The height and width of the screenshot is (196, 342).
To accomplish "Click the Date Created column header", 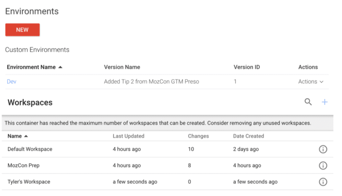I will click(248, 136).
